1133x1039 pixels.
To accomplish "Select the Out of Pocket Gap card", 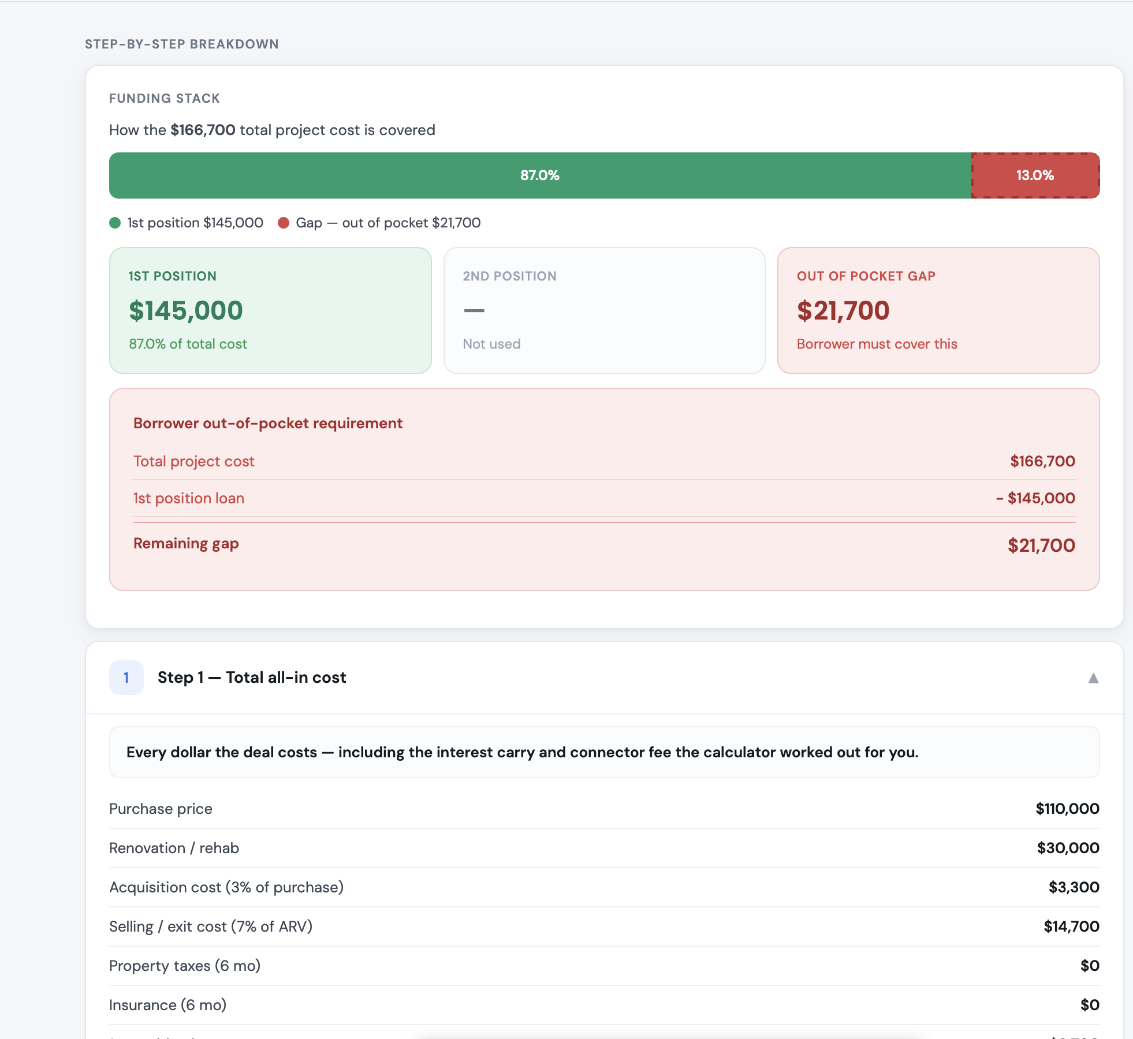I will click(938, 311).
